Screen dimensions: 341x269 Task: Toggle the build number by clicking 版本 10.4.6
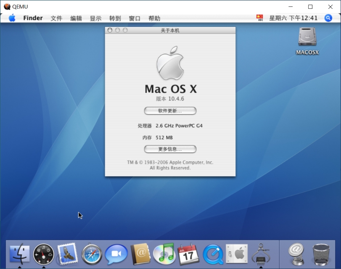click(170, 99)
